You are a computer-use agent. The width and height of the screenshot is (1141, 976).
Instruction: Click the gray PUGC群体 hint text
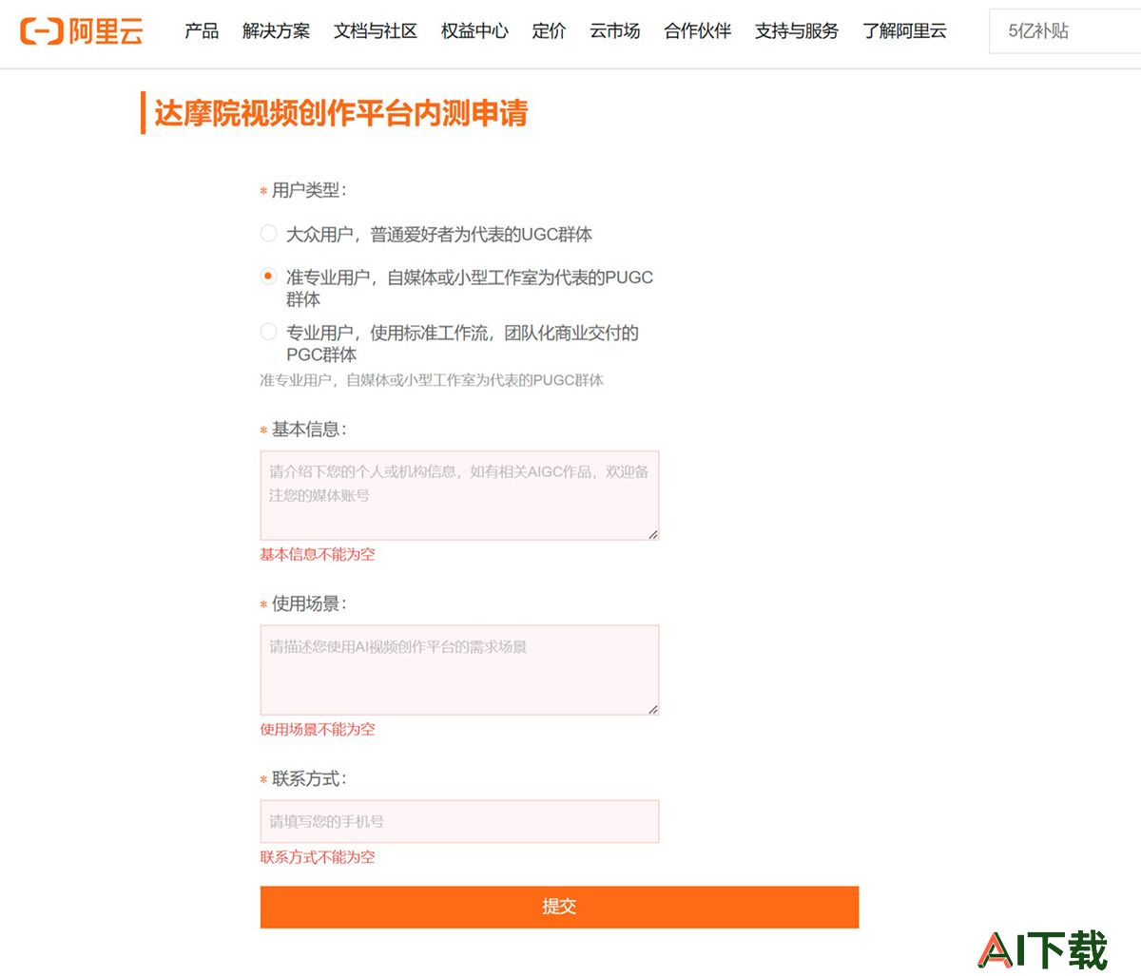click(x=432, y=380)
